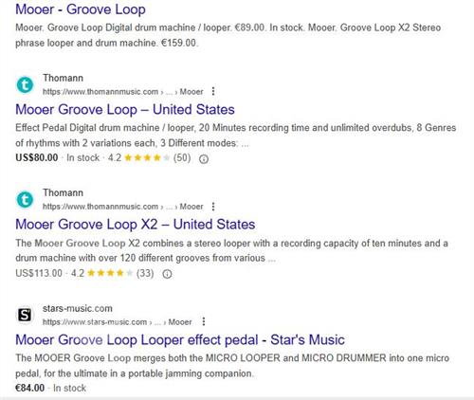474x400 pixels.
Task: Click the Thomann site name above first Thomann result
Action: (63, 78)
